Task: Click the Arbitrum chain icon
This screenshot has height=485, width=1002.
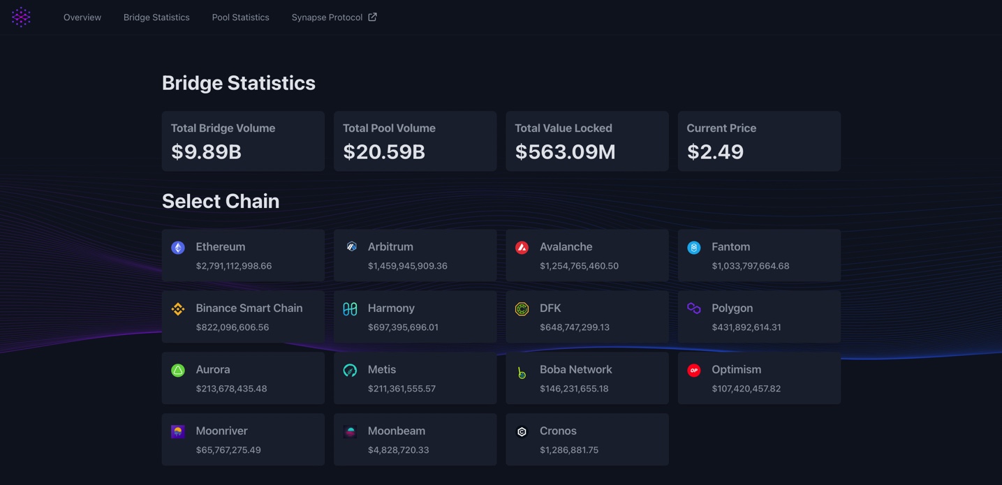Action: point(351,246)
